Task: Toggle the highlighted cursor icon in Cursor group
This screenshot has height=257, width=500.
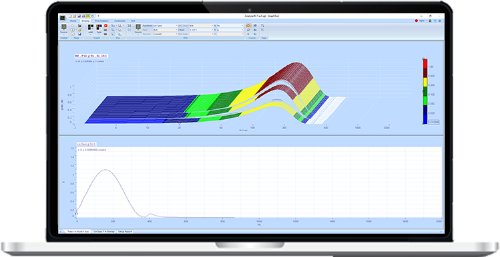Action: [248, 25]
